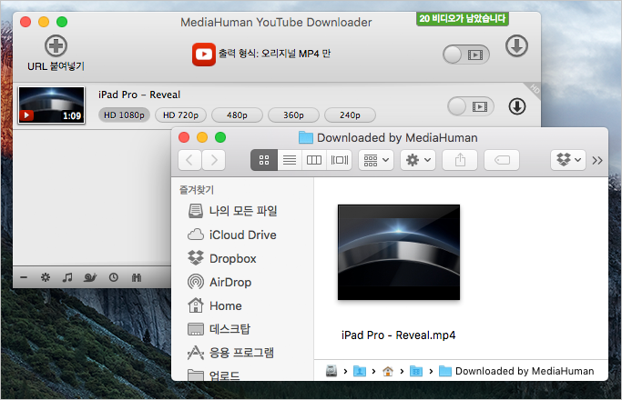Image resolution: width=622 pixels, height=400 pixels.
Task: Open the Dropbox toolbar dropdown
Action: (568, 160)
